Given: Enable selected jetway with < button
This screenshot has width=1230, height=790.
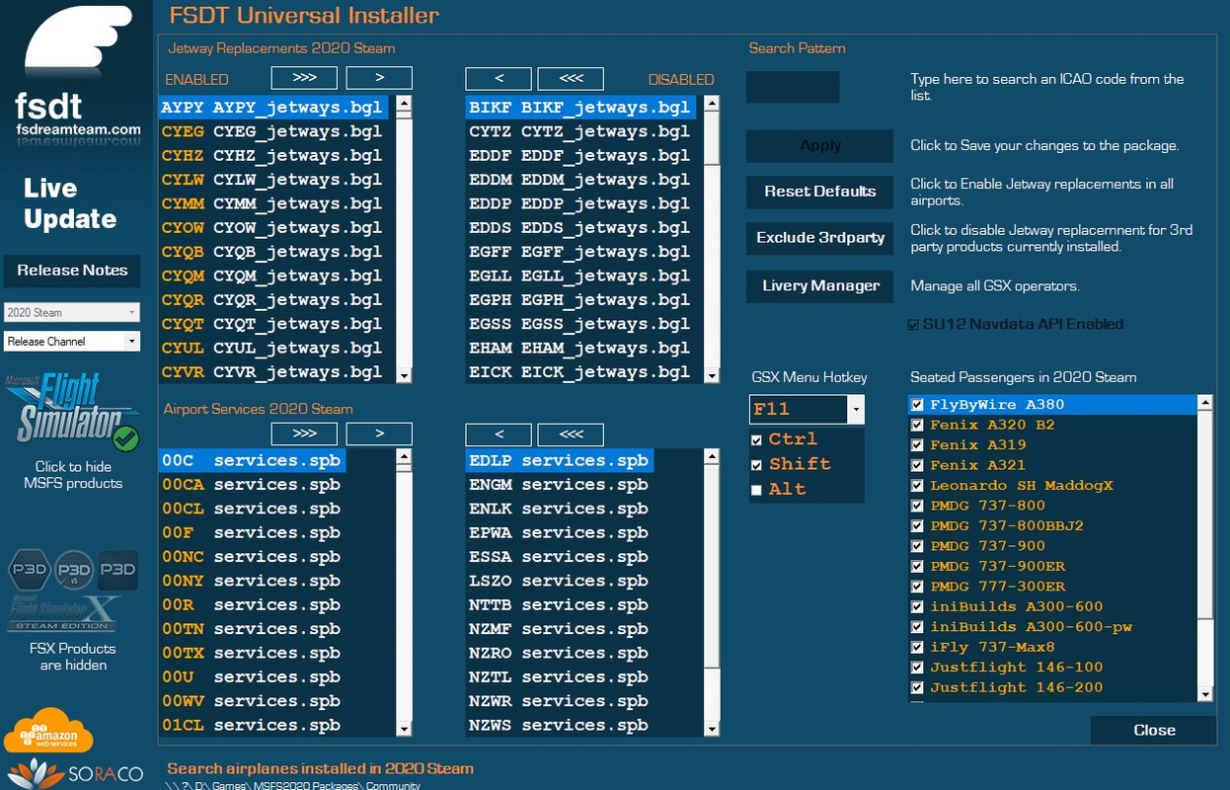Looking at the screenshot, I should pos(499,78).
